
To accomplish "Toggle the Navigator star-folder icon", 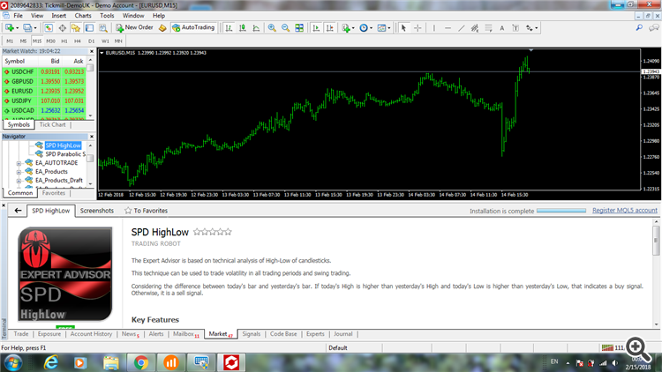I will pyautogui.click(x=76, y=28).
